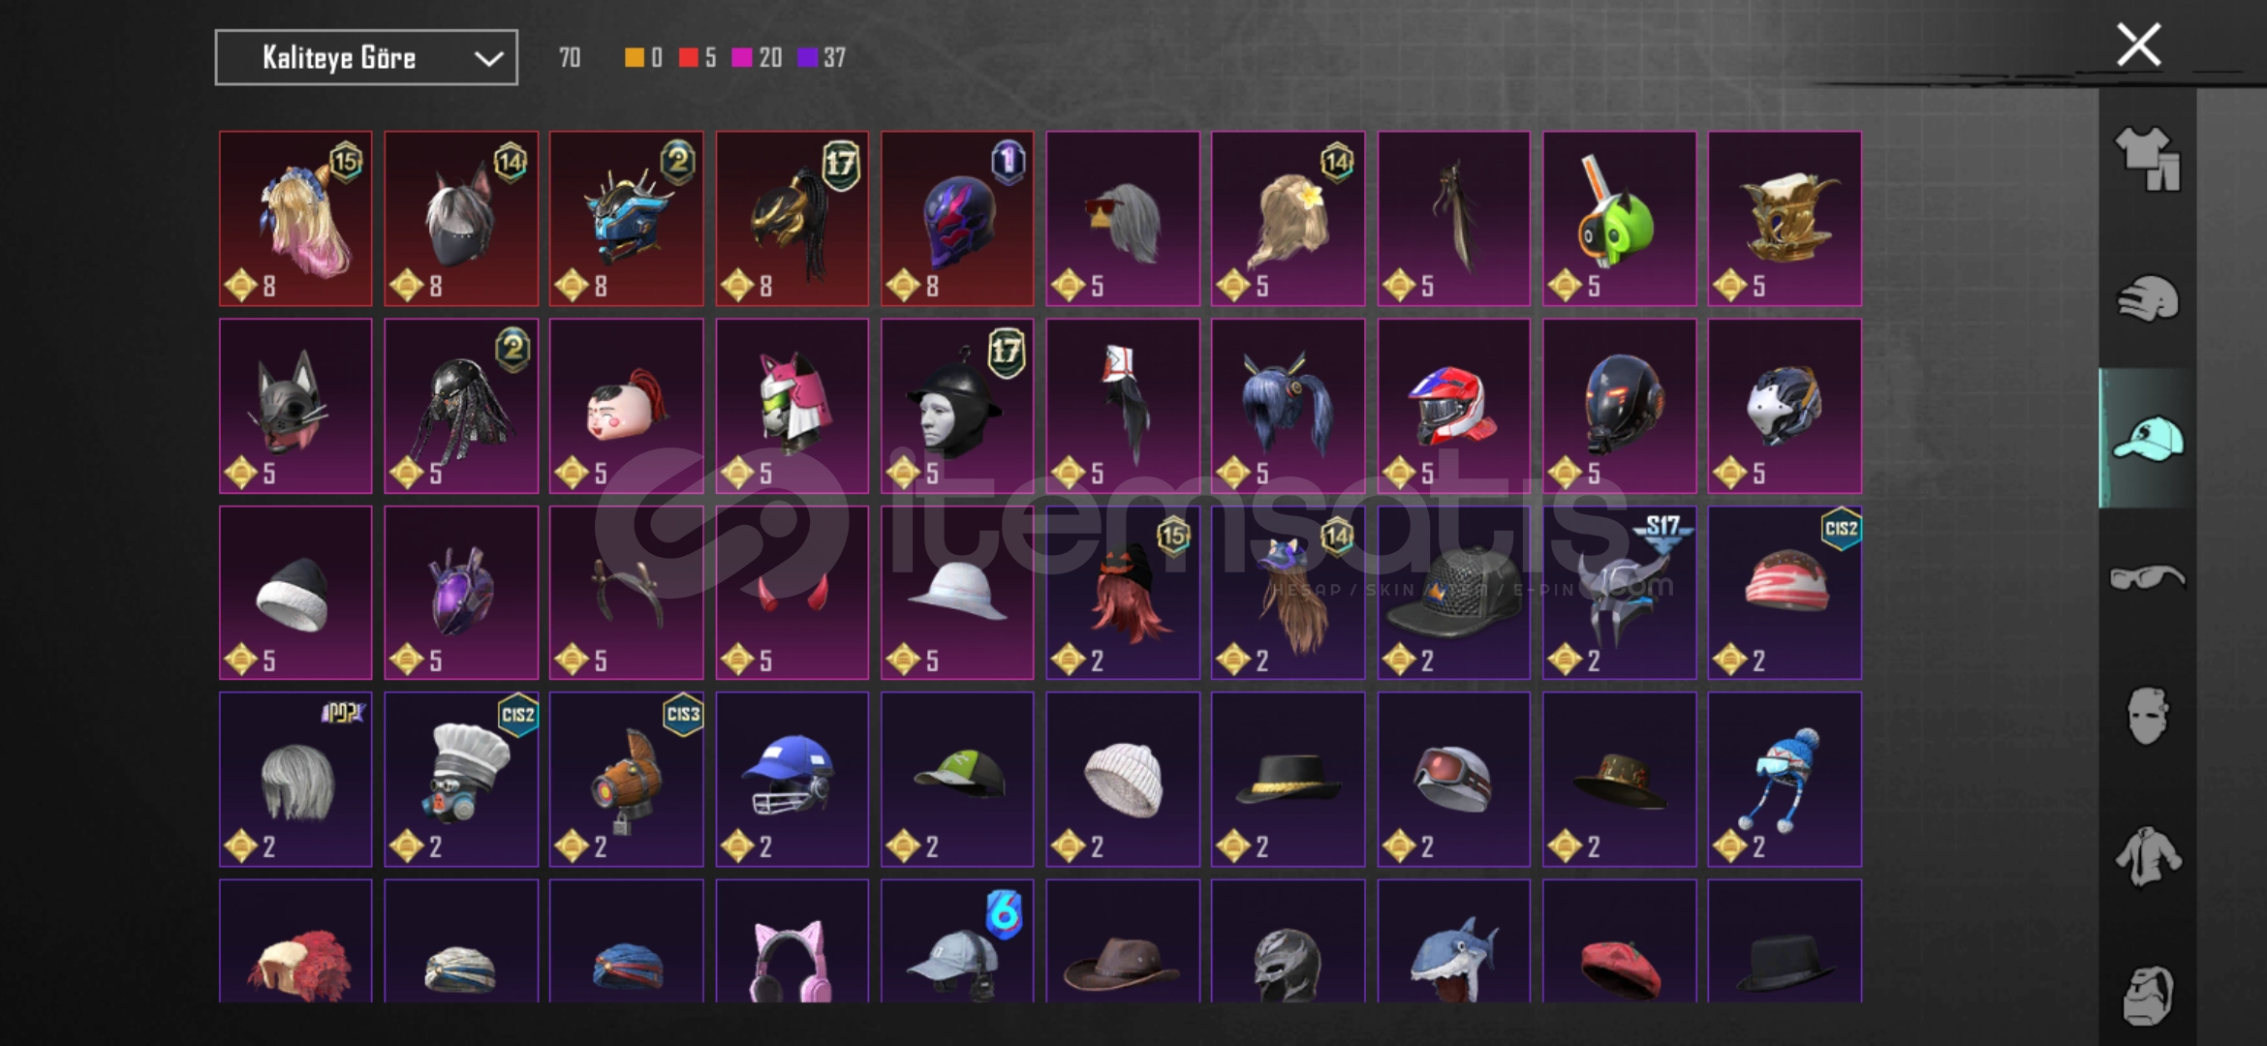Expand the sort dropdown chevron arrow
The height and width of the screenshot is (1046, 2267).
point(488,59)
